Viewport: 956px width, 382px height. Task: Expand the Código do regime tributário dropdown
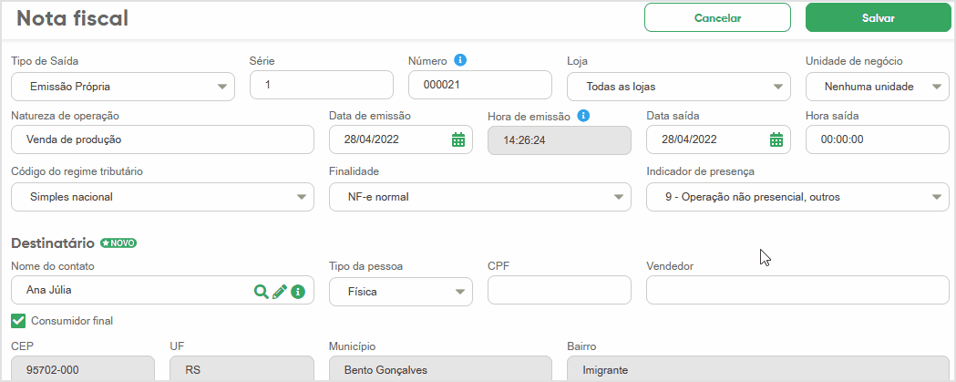coord(162,196)
